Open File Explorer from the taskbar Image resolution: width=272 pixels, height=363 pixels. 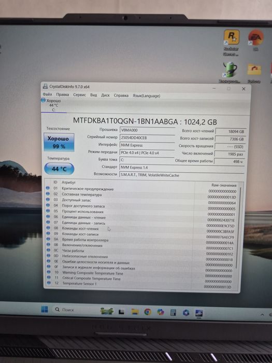(x=135, y=312)
